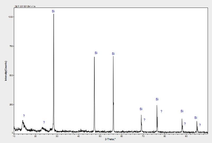Click the 40 tick on the 2-Theta axis

coord(79,136)
